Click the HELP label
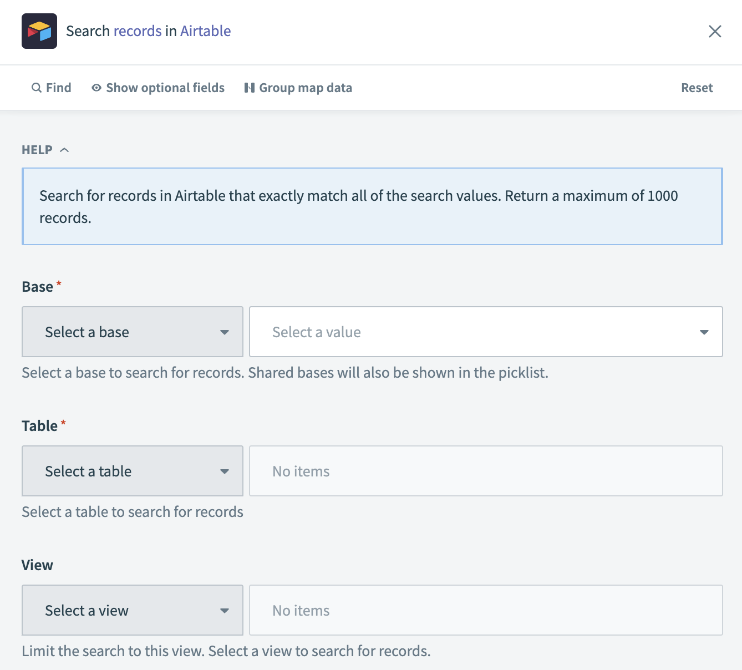The height and width of the screenshot is (670, 742). tap(37, 149)
